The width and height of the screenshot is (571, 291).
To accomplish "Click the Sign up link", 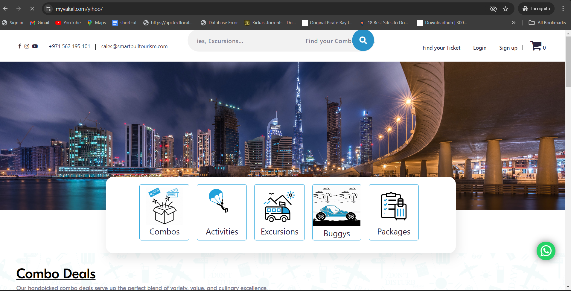I will pos(508,48).
